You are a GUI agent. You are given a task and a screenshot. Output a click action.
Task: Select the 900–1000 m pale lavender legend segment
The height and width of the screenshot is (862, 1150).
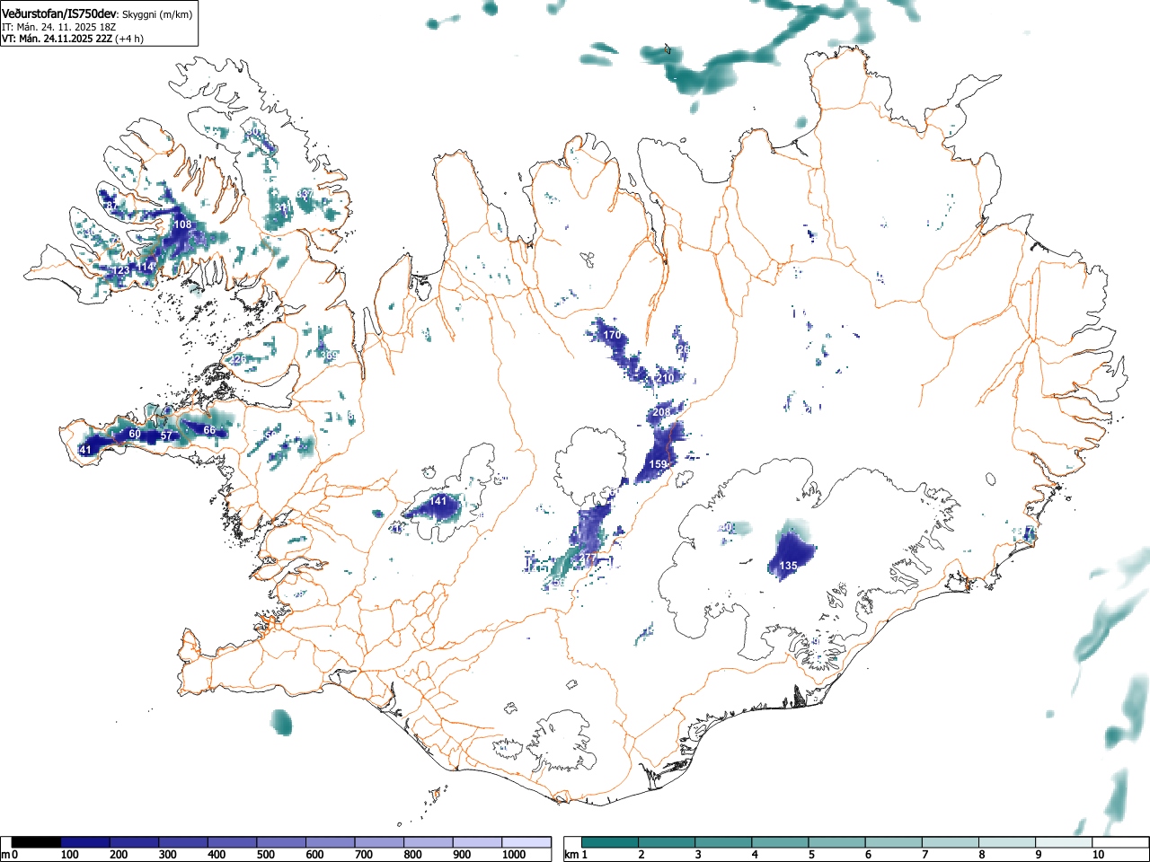477,842
